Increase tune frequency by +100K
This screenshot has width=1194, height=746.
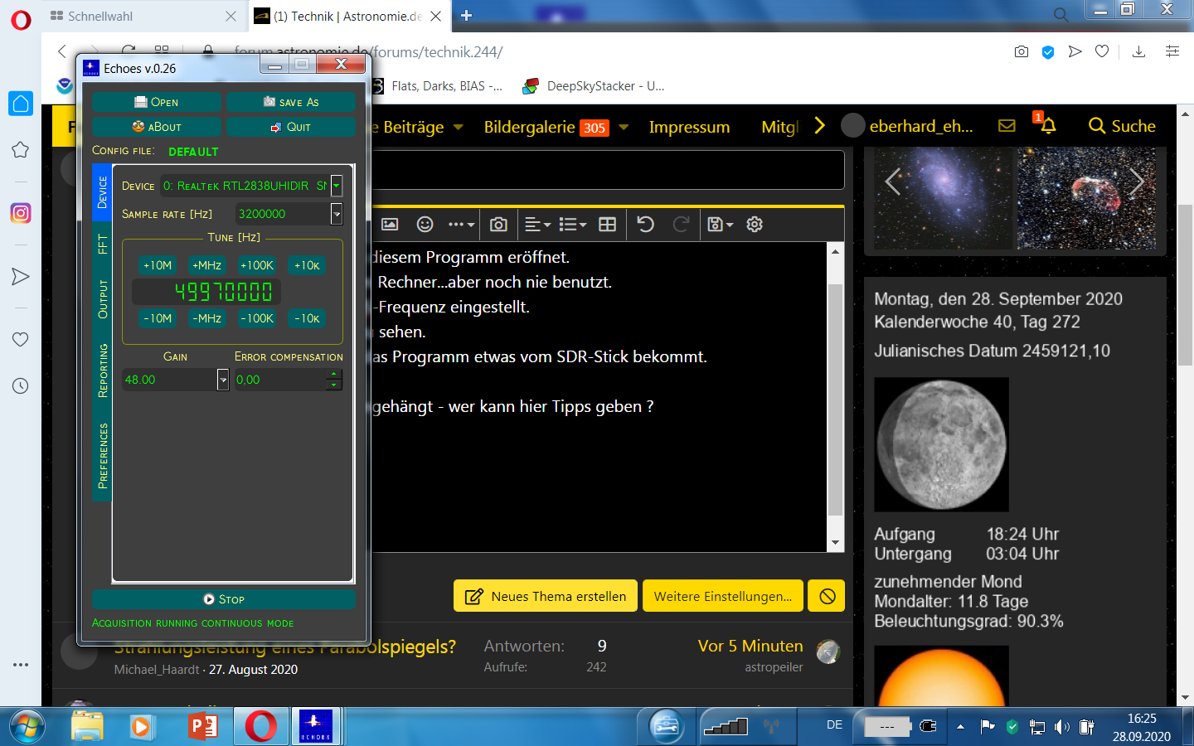pyautogui.click(x=257, y=265)
